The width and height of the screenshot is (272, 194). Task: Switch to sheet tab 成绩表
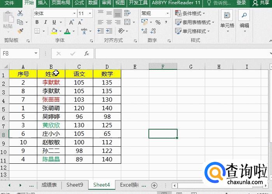pyautogui.click(x=49, y=185)
